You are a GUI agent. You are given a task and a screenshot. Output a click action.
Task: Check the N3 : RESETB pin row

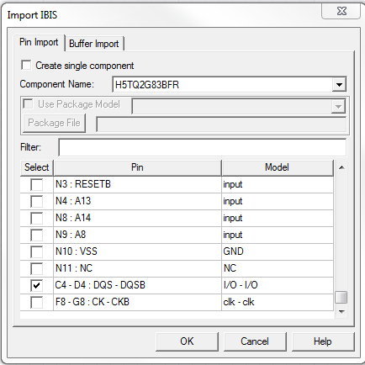pyautogui.click(x=37, y=184)
